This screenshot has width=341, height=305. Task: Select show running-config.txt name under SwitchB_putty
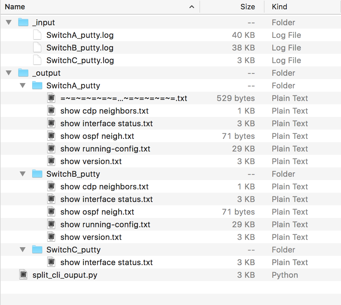click(105, 224)
